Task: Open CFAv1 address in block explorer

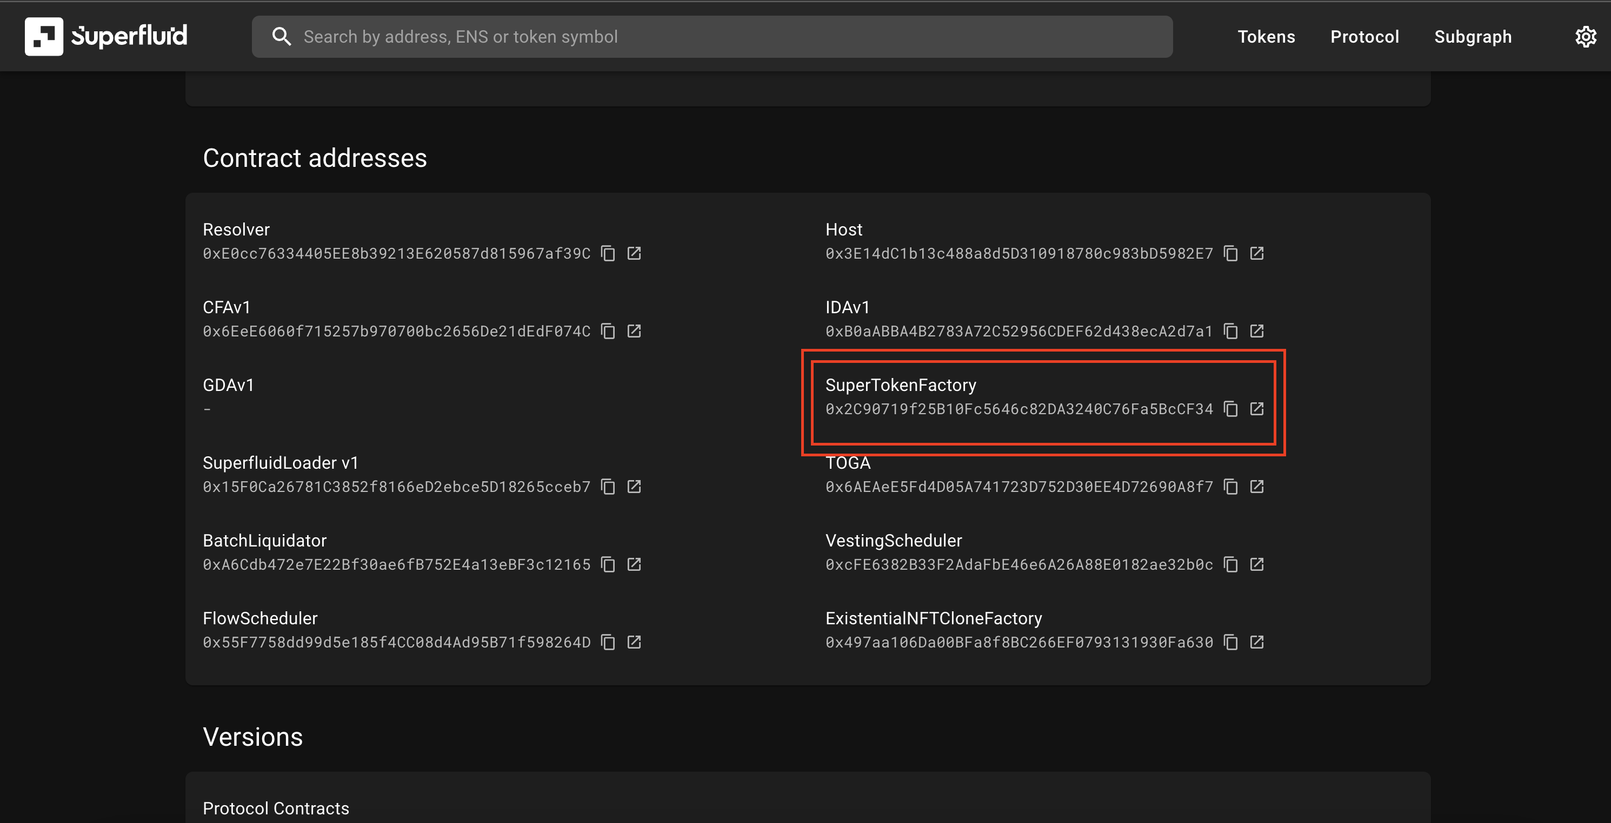Action: [634, 331]
